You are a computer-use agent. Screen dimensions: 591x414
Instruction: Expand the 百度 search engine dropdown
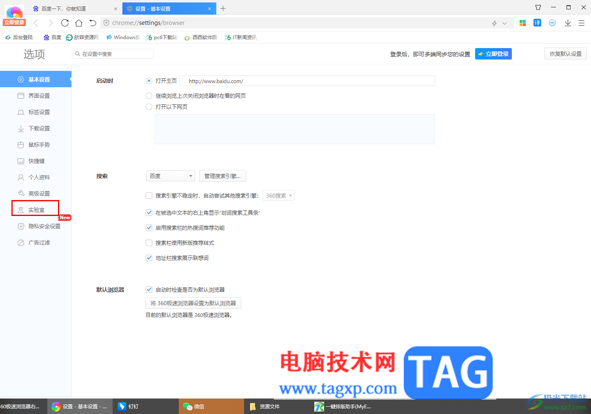tap(171, 176)
